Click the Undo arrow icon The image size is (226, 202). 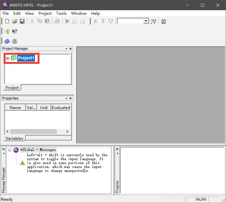(75, 21)
